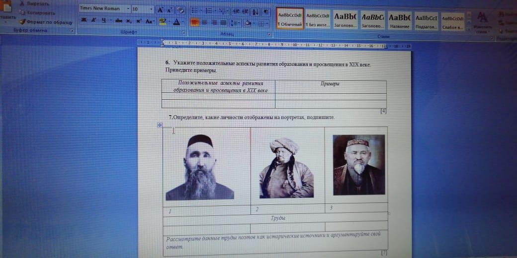The image size is (517, 258).
Task: Increase font size with Grow Font icon
Action: (160, 9)
